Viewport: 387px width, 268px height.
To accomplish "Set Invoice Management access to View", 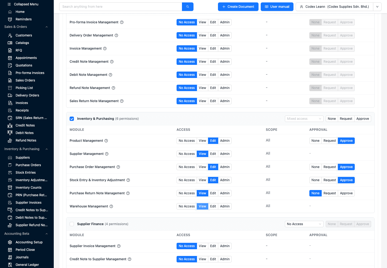I will point(202,49).
